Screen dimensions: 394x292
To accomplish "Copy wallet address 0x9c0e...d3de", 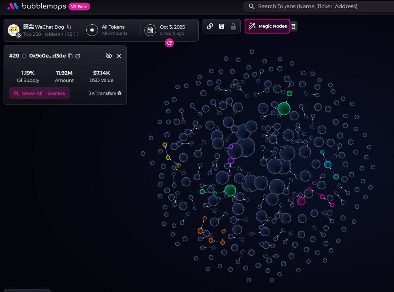I will coord(70,56).
